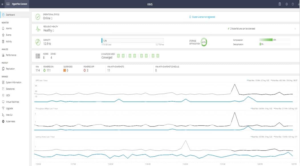This screenshot has width=300, height=166.
Task: Click the Nodes server stack icon
Action: point(38,56)
